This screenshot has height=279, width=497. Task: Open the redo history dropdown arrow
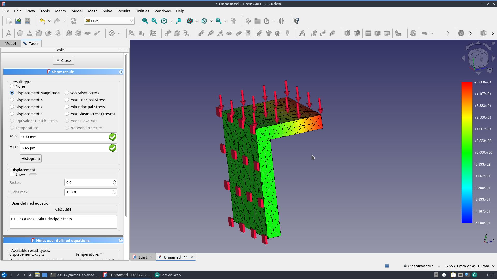(x=64, y=21)
